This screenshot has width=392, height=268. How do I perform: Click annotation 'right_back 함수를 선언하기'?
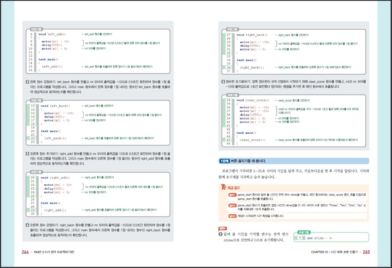293,35
